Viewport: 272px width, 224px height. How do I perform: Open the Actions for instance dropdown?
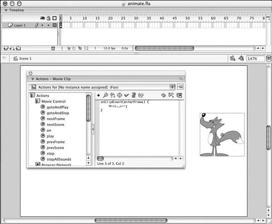[172, 87]
